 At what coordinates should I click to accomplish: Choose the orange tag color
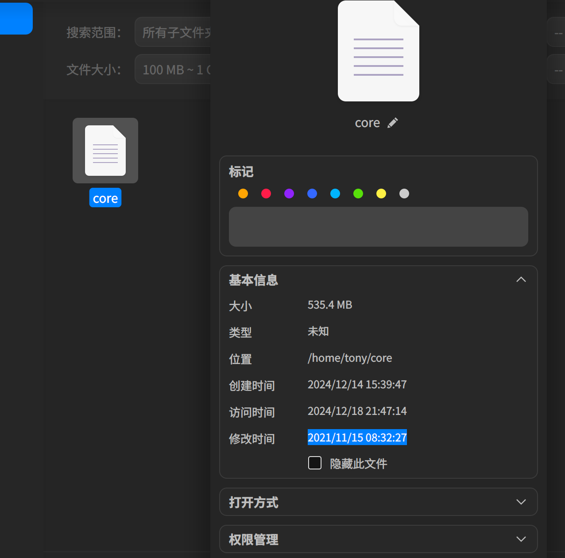point(243,194)
